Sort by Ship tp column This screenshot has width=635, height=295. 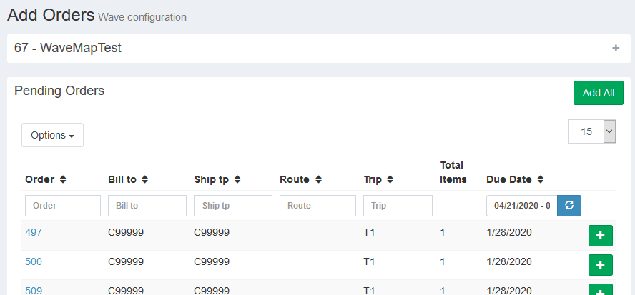tap(237, 179)
